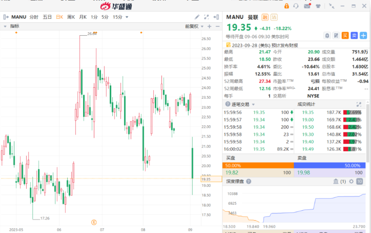Viewport: 371px width, 233px height.
Task: Click the 融 margin badge
Action: point(265,17)
